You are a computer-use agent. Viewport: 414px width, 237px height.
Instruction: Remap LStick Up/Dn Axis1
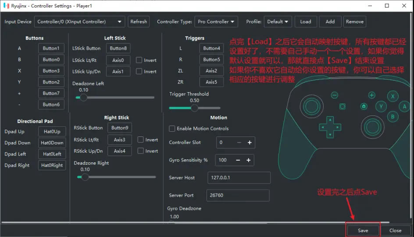click(x=118, y=72)
